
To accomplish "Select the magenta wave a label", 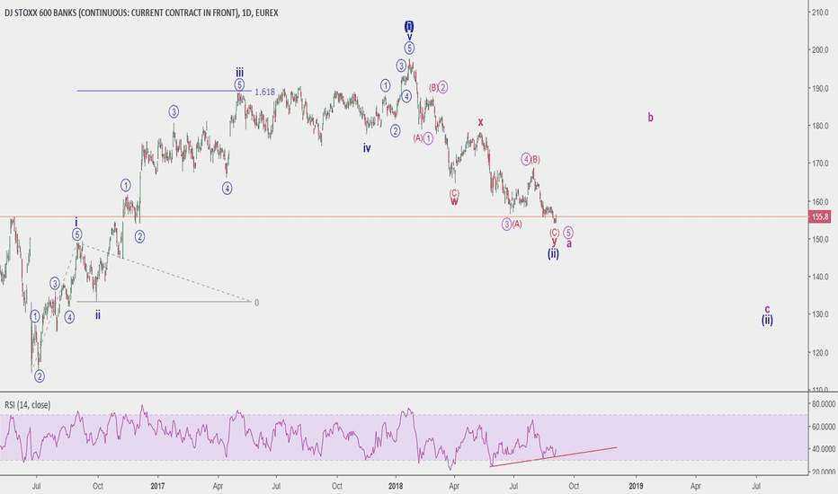I will pyautogui.click(x=569, y=243).
